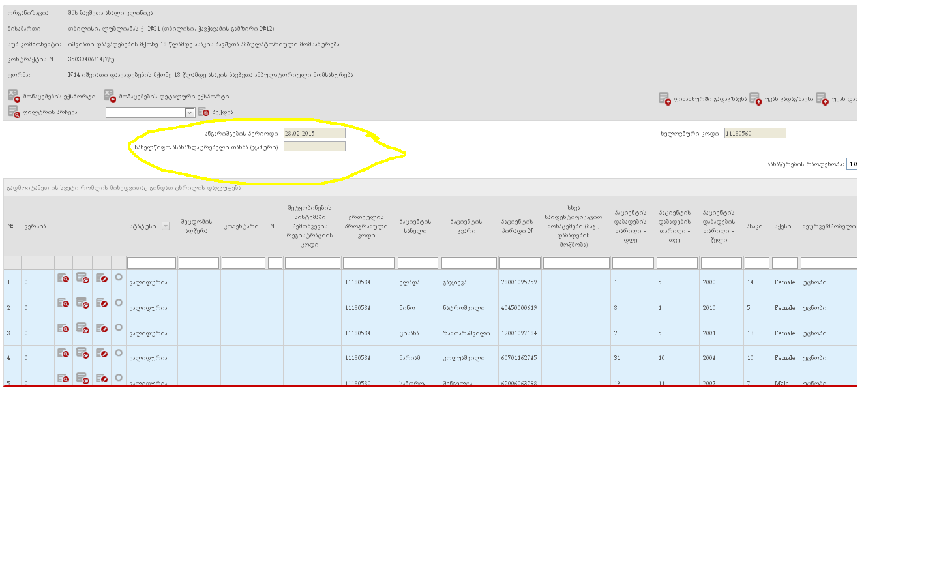Viewport: 939px width, 587px height.
Task: Click the edit pencil icon in row 2
Action: pyautogui.click(x=102, y=303)
